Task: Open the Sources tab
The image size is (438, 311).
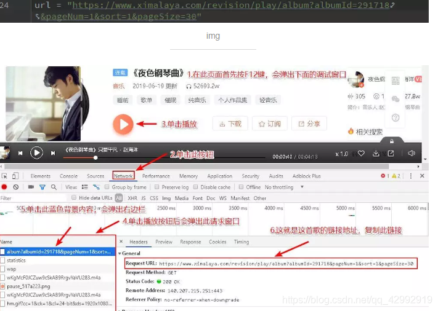Action: pos(95,176)
